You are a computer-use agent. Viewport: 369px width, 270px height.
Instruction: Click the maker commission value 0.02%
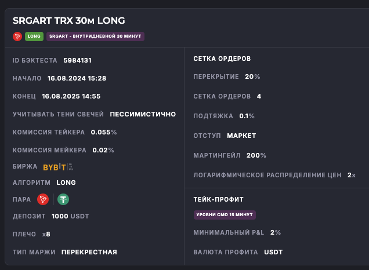[x=103, y=150]
